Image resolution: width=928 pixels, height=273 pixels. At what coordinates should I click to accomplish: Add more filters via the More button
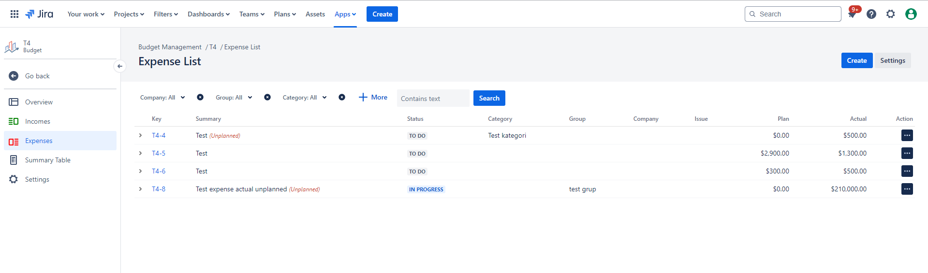click(373, 97)
